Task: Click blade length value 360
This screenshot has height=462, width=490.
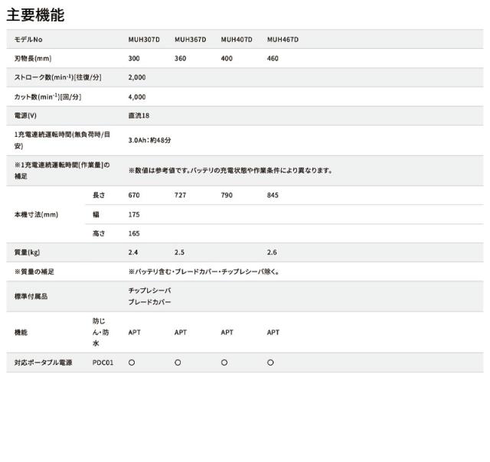Action: [x=181, y=58]
